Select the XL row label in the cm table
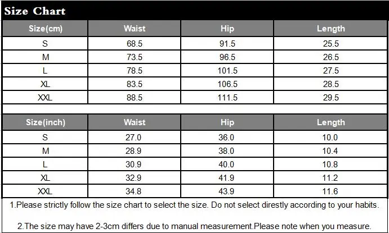The image size is (389, 233). [x=46, y=84]
